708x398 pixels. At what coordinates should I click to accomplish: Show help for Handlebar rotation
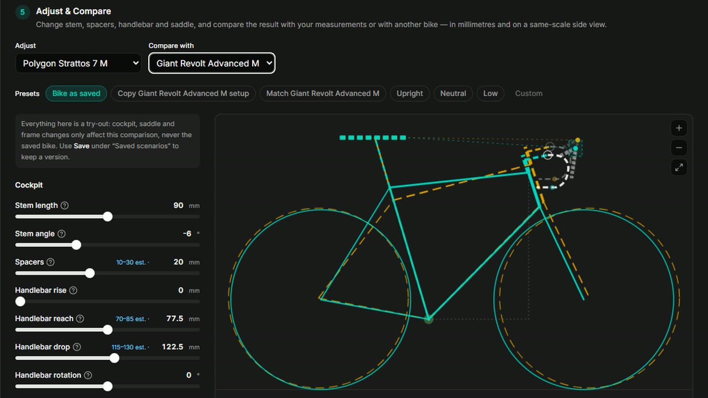pyautogui.click(x=88, y=375)
